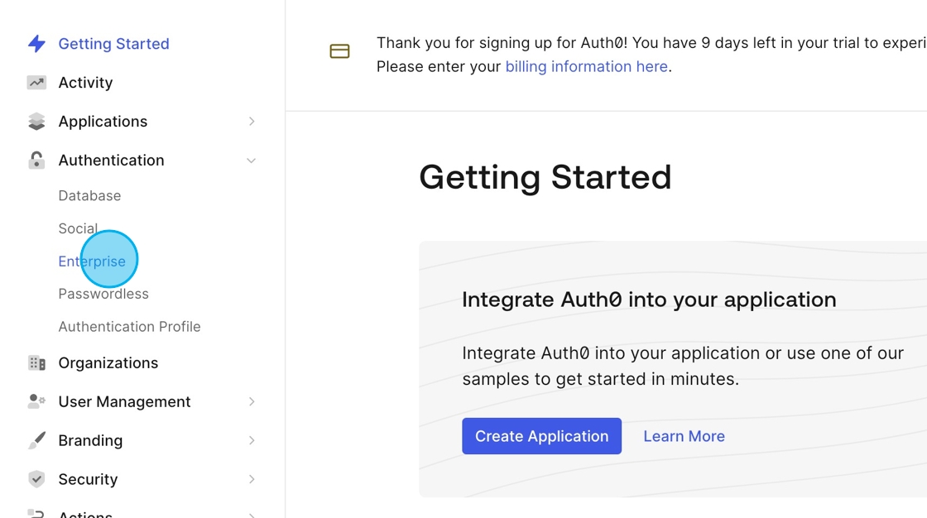Click the Activity chart icon
The image size is (927, 518).
(x=36, y=83)
